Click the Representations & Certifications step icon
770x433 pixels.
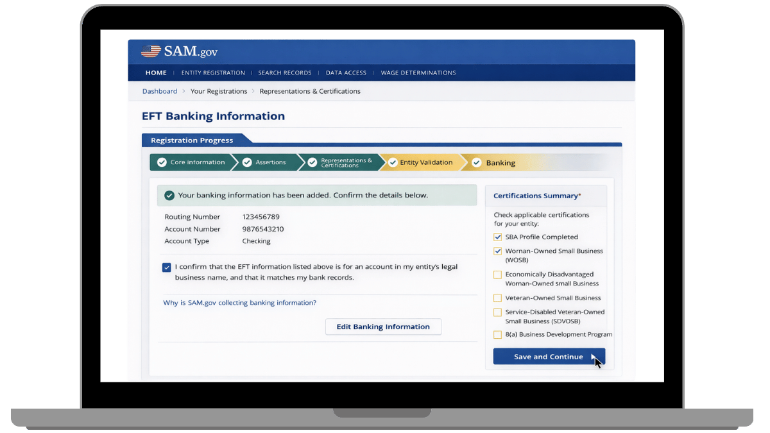(313, 162)
